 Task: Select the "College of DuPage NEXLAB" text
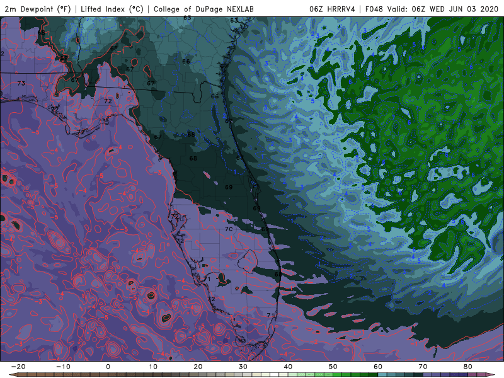click(x=203, y=9)
